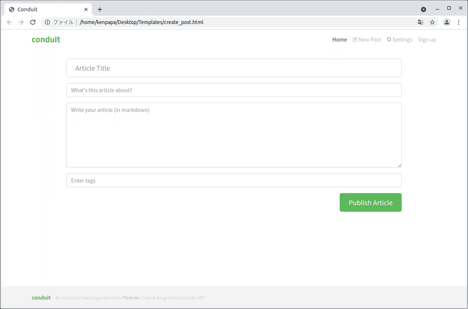Screen dimensions: 468x309
Task: Click the textarea resize handle corner
Action: tap(400, 165)
